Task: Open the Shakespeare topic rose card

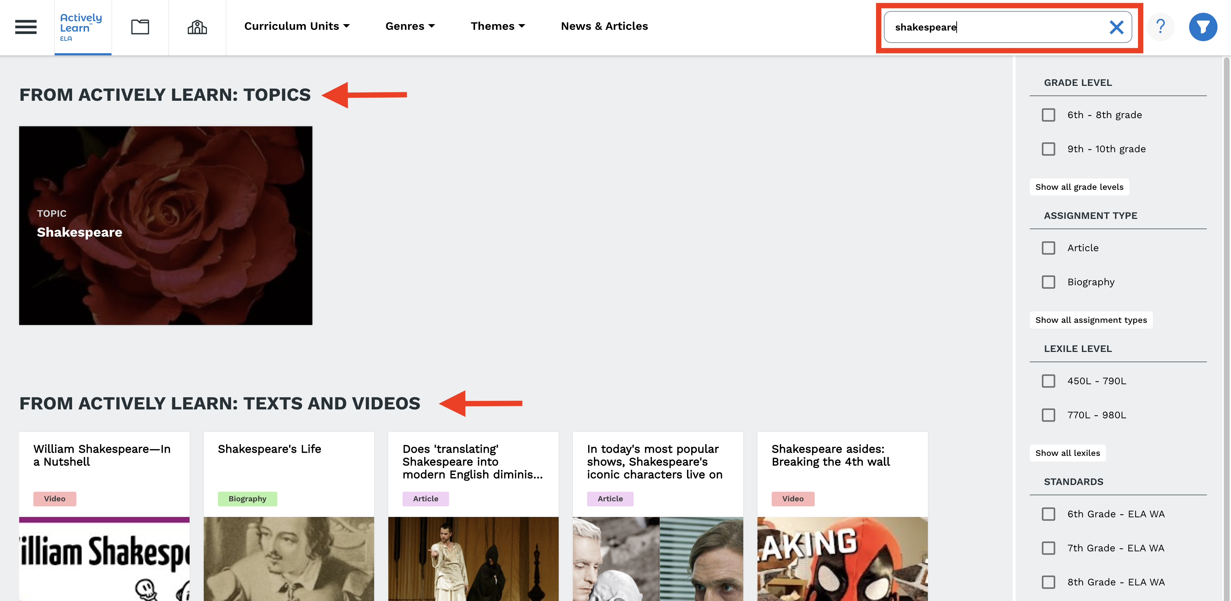Action: point(165,226)
